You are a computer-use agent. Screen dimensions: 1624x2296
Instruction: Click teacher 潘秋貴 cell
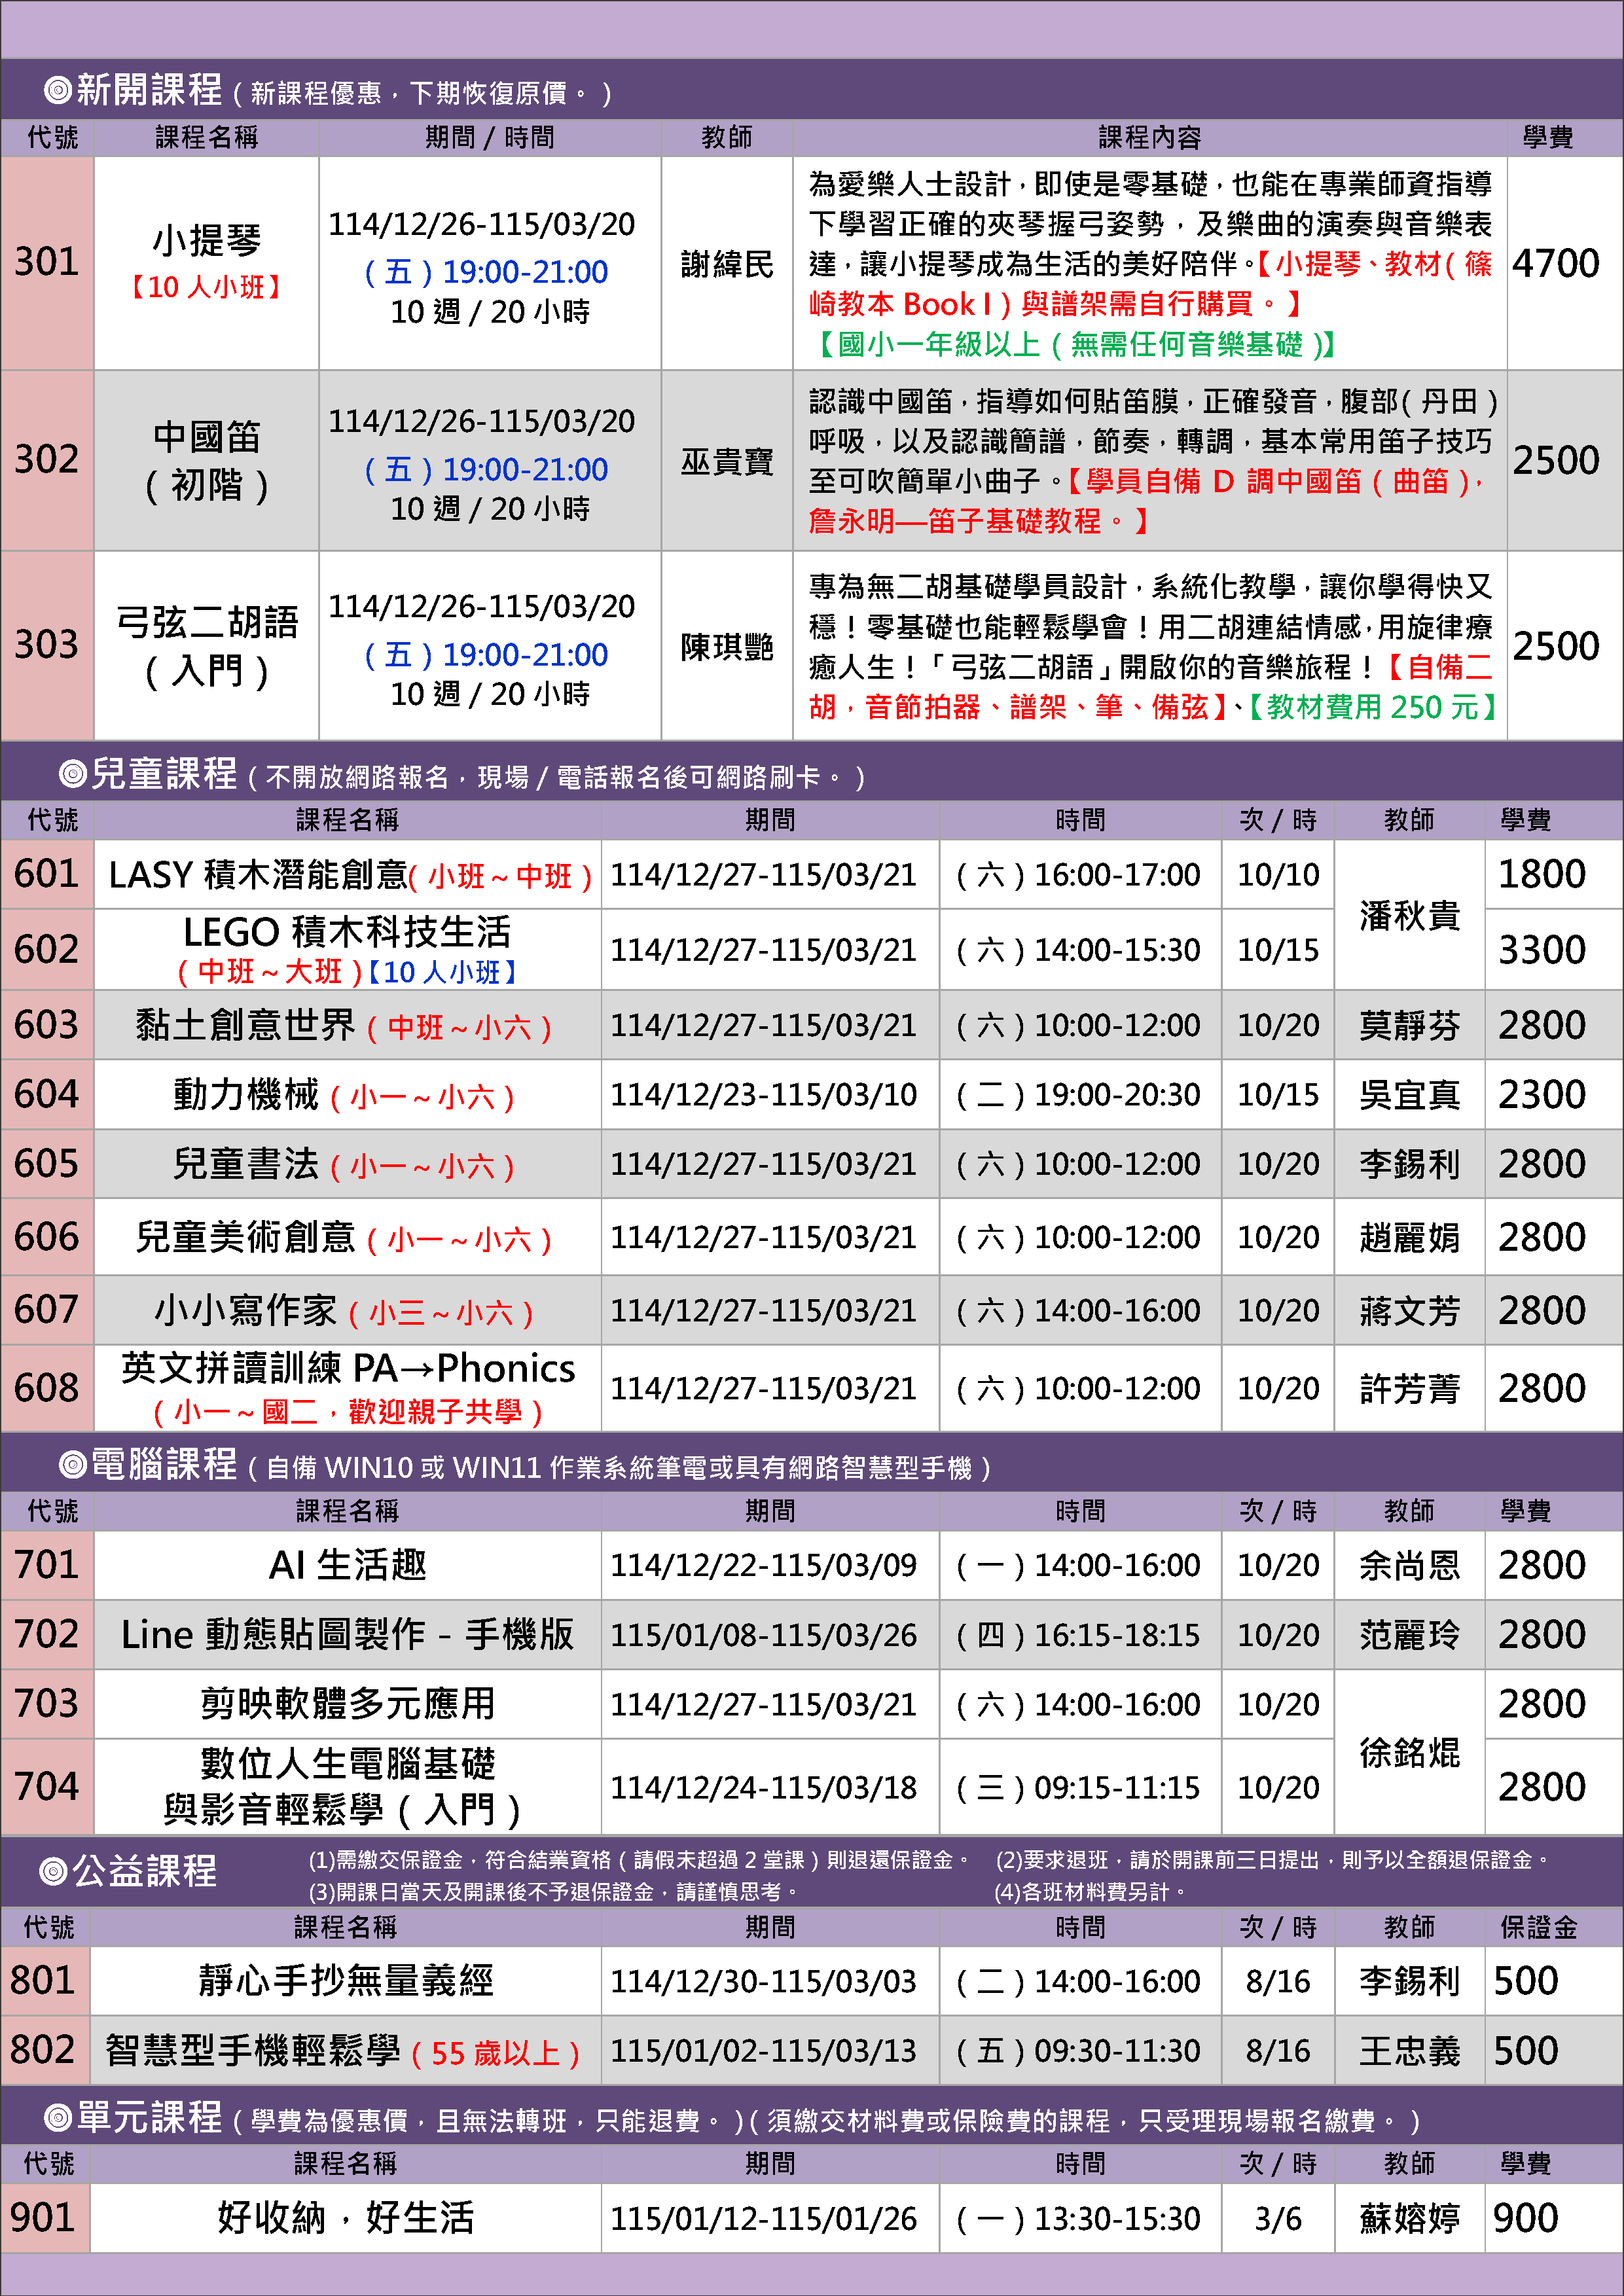pyautogui.click(x=1409, y=914)
